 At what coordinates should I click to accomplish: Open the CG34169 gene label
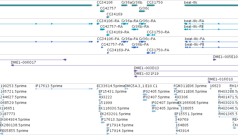(114, 14)
